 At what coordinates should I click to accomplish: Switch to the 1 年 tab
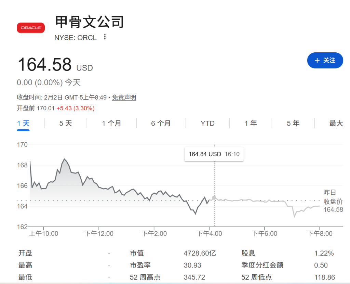coord(251,123)
